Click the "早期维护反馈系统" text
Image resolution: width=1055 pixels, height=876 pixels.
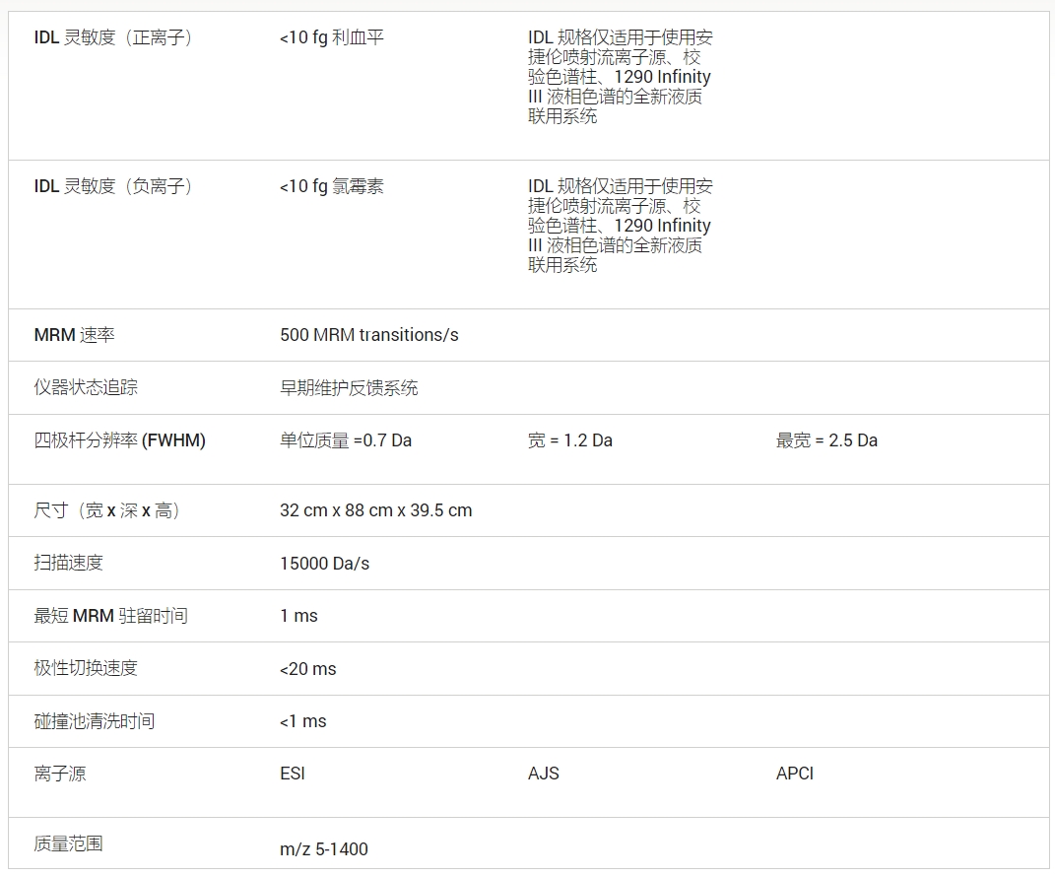tap(349, 388)
